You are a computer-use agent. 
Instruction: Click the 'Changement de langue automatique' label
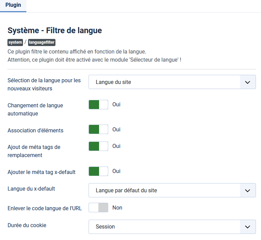coord(35,109)
